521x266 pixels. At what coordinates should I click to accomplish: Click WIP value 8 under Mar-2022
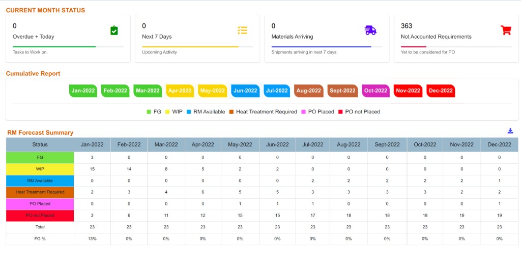[166, 169]
